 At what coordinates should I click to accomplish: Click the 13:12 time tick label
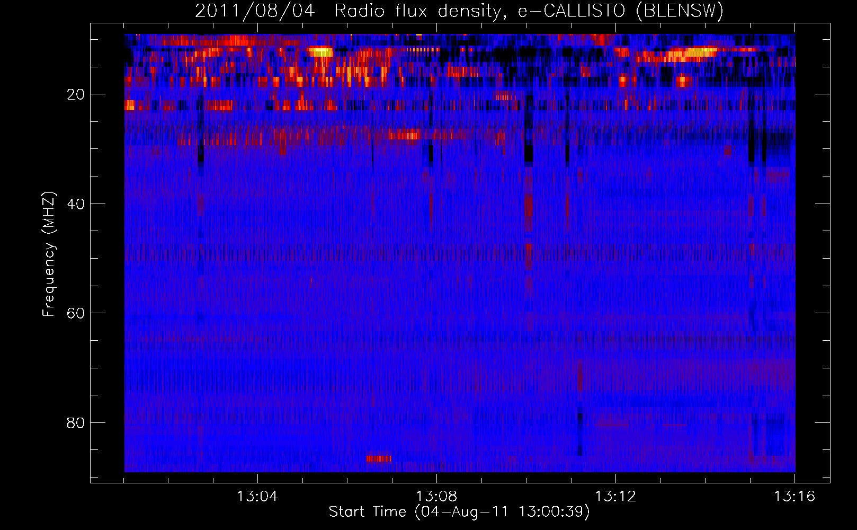[615, 497]
